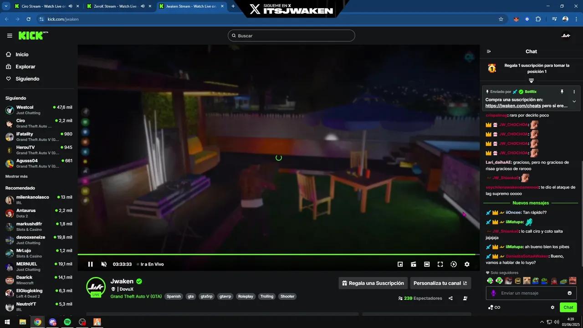The width and height of the screenshot is (583, 328).
Task: Open Ciro channel in following list
Action: [39, 123]
